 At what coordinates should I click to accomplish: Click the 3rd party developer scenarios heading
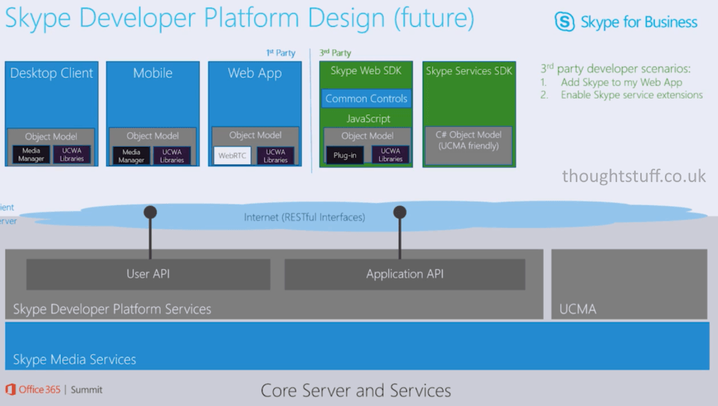[x=616, y=69]
